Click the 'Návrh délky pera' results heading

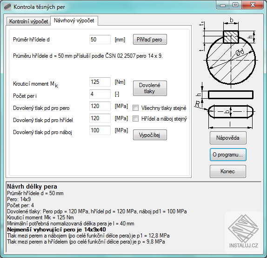pos(32,186)
